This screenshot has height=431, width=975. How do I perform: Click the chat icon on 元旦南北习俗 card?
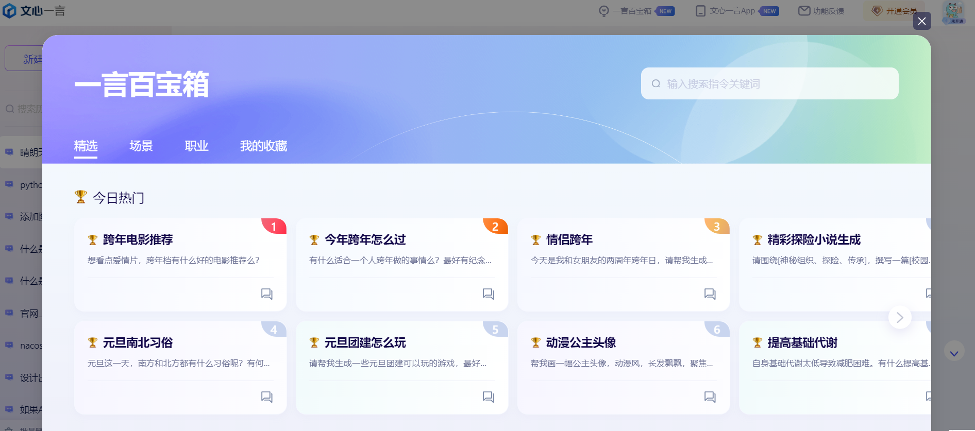click(266, 396)
